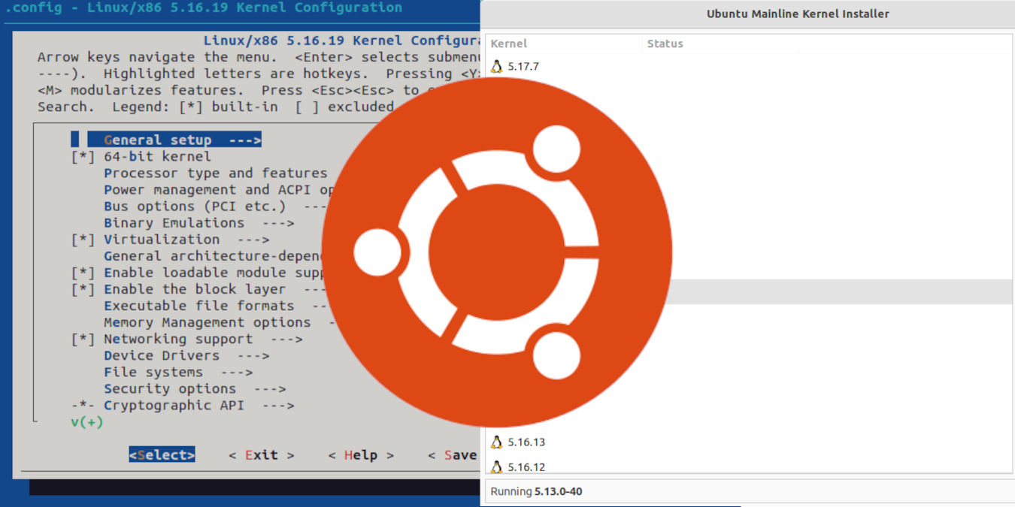This screenshot has width=1015, height=507.
Task: Click the penguin icon beside kernel 5.16.13
Action: 497,442
